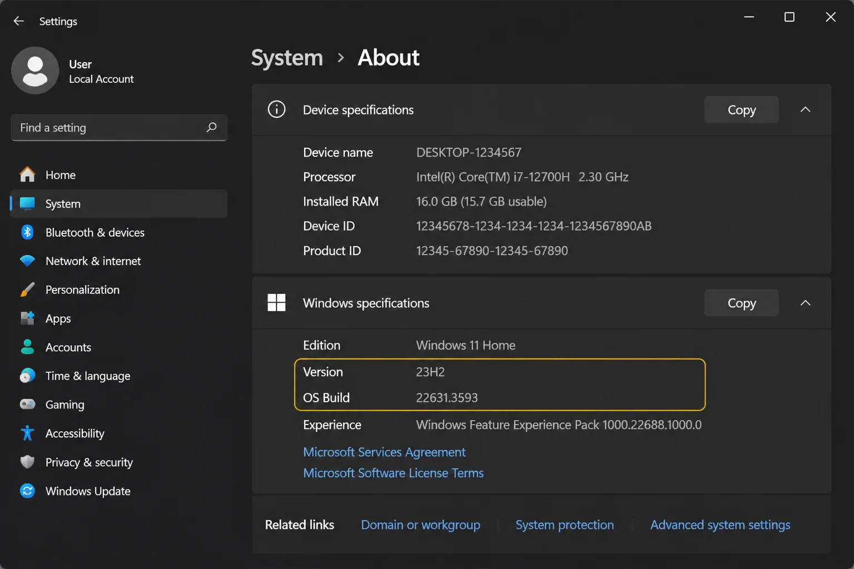
Task: Collapse the Device specifications section
Action: point(805,109)
